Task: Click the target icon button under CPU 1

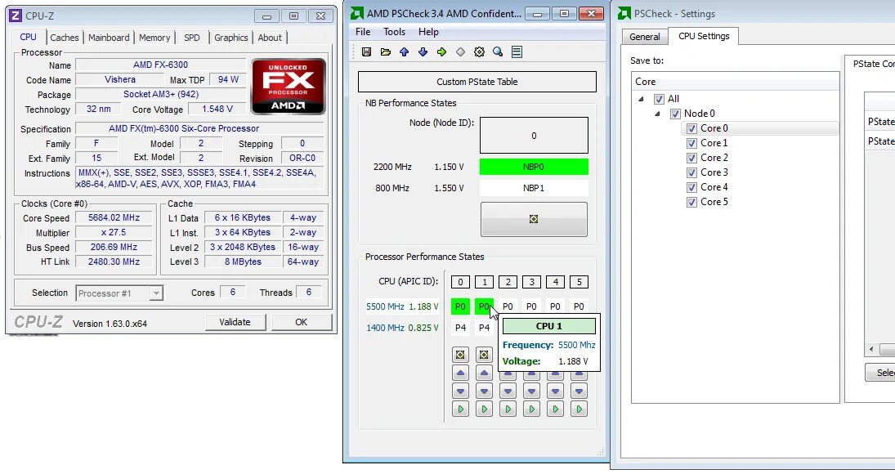Action: pyautogui.click(x=484, y=355)
